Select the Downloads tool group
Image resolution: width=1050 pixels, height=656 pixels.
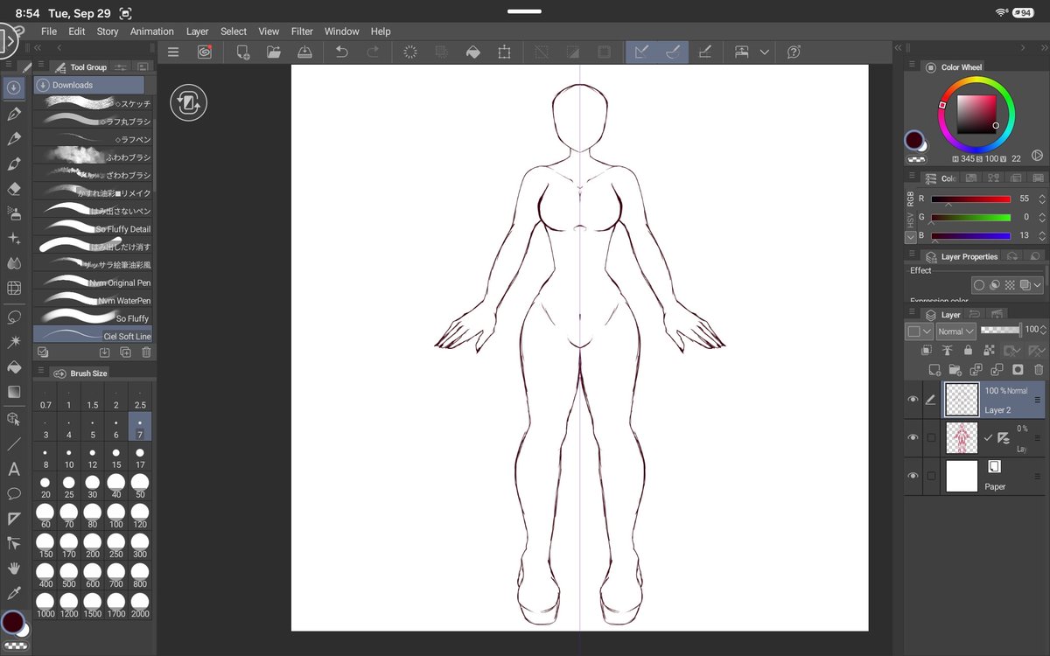pos(89,85)
